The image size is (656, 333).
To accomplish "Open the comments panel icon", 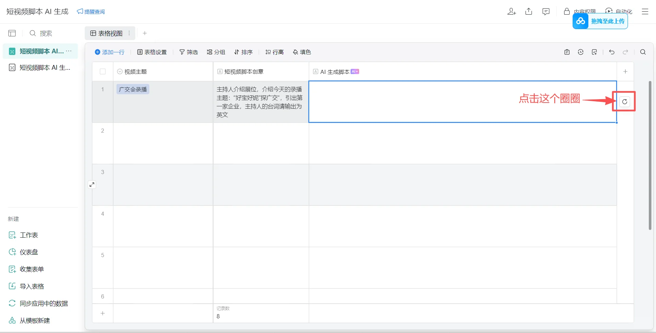I will coord(546,12).
